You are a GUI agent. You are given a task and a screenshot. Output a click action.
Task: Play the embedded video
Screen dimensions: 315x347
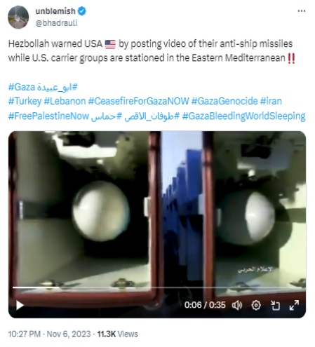[20, 306]
